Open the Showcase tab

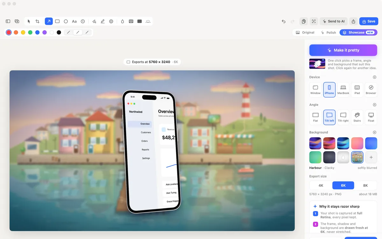pos(358,33)
